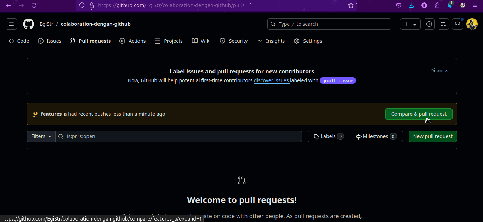The width and height of the screenshot is (483, 222).
Task: Switch to the Actions tab
Action: click(132, 41)
